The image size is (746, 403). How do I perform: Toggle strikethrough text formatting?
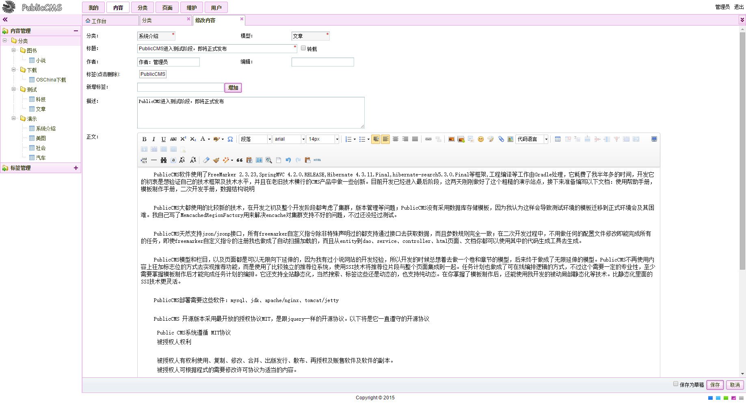[173, 139]
